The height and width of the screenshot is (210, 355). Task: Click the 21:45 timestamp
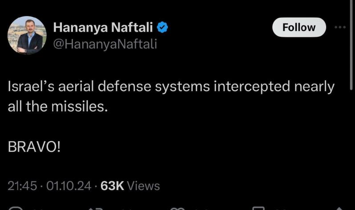(x=22, y=186)
